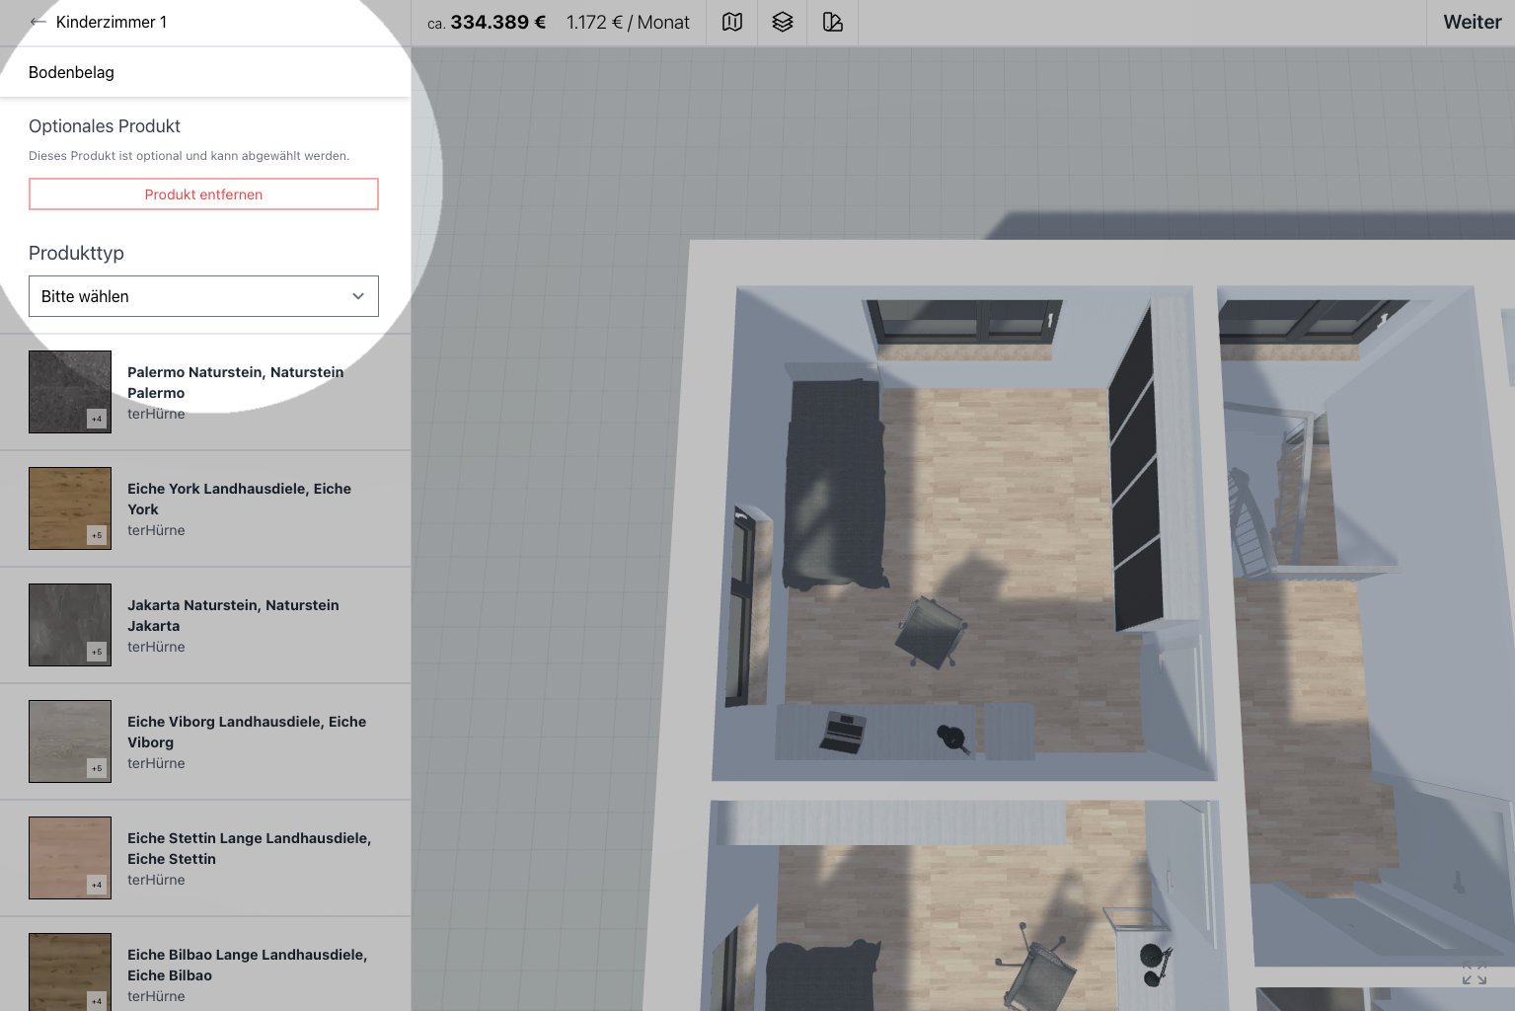Click the +5 variants badge on Jakarta Naturstein
Viewport: 1515px width, 1011px height.
click(x=97, y=652)
